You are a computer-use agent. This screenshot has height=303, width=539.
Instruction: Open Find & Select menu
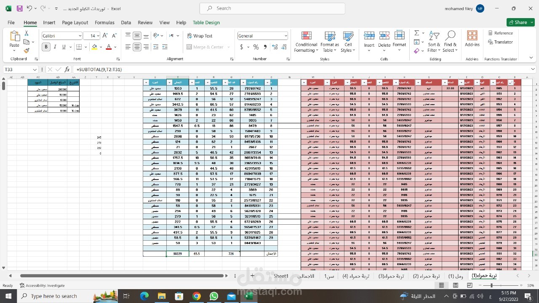pyautogui.click(x=450, y=42)
